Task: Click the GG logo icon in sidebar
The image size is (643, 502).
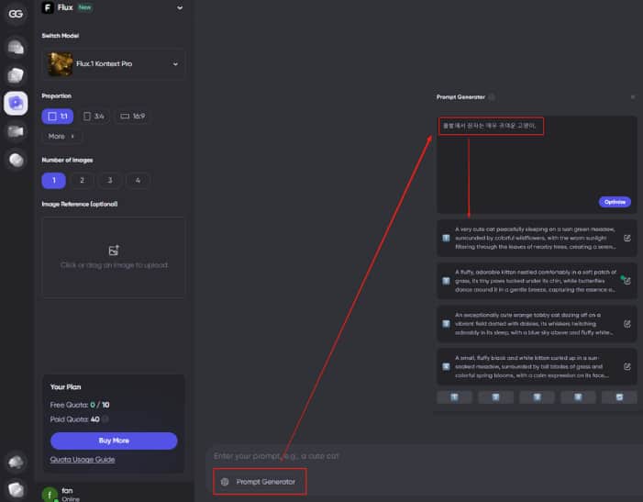Action: pos(16,14)
